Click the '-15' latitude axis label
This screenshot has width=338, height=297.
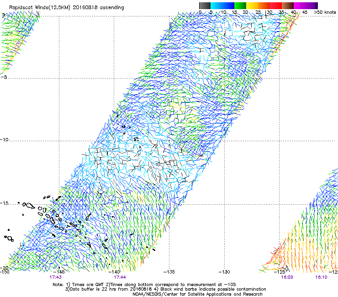(4, 203)
